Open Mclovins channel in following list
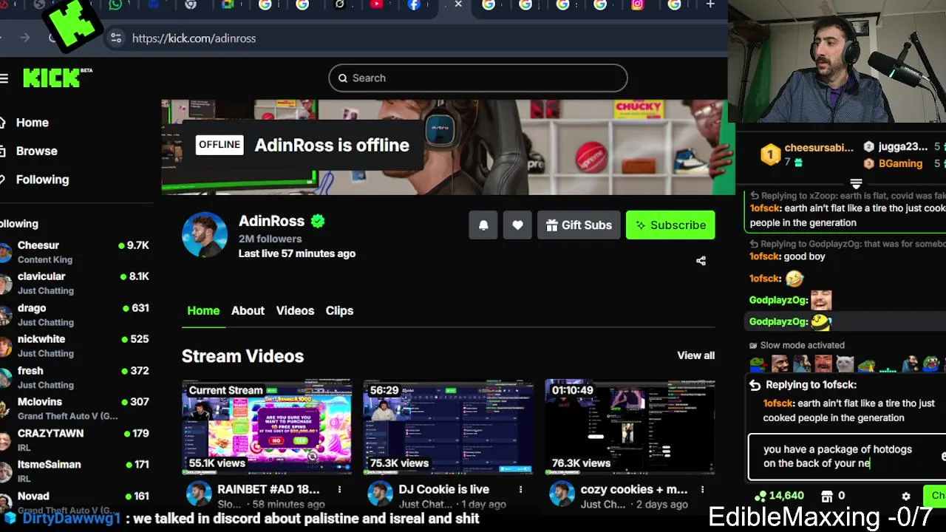946x532 pixels. point(75,409)
